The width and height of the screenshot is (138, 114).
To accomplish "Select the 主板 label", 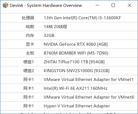I will pyautogui.click(x=30, y=53).
